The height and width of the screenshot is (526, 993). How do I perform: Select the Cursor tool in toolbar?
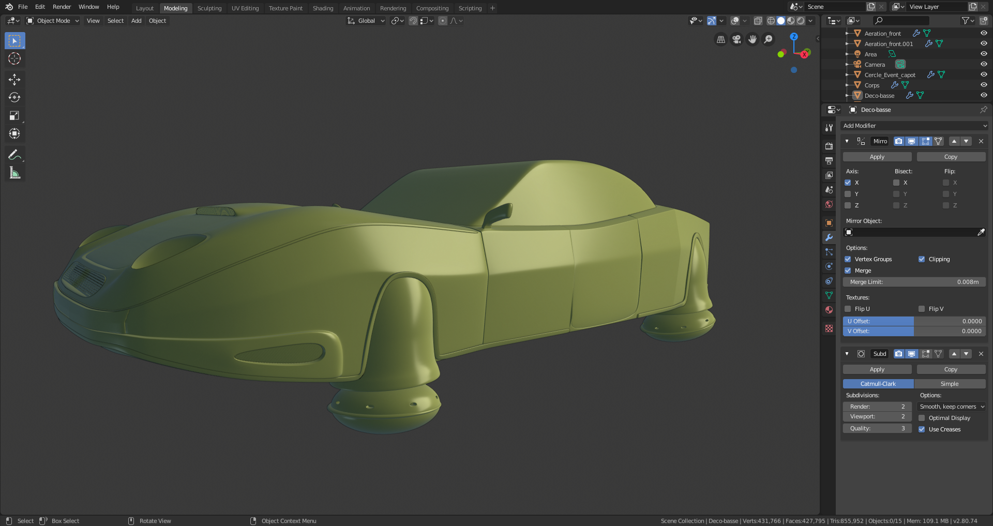click(x=14, y=58)
